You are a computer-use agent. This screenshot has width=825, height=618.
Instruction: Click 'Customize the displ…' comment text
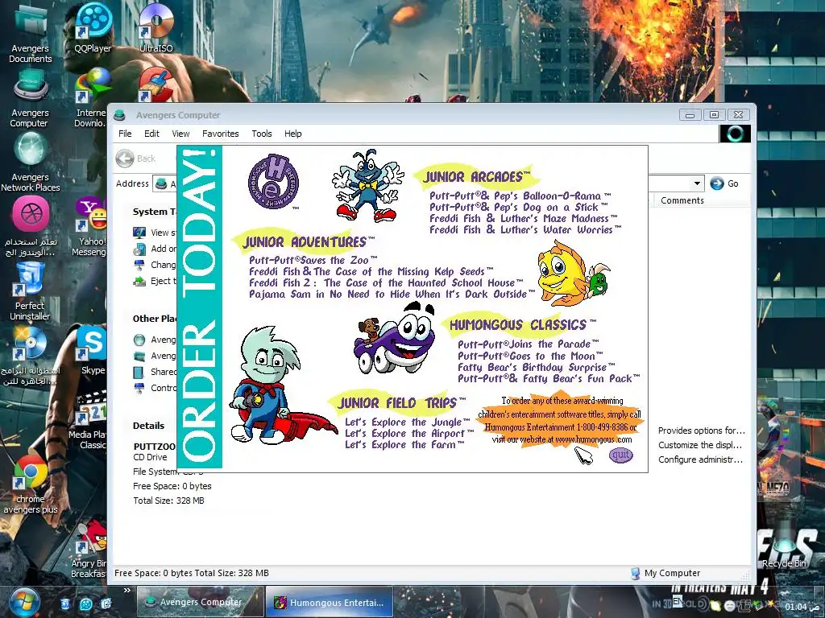700,444
